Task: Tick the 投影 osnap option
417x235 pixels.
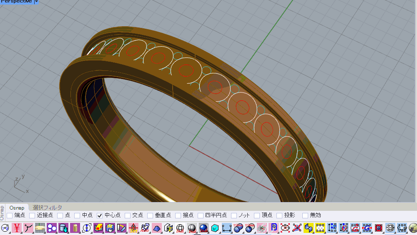Action: click(x=279, y=215)
